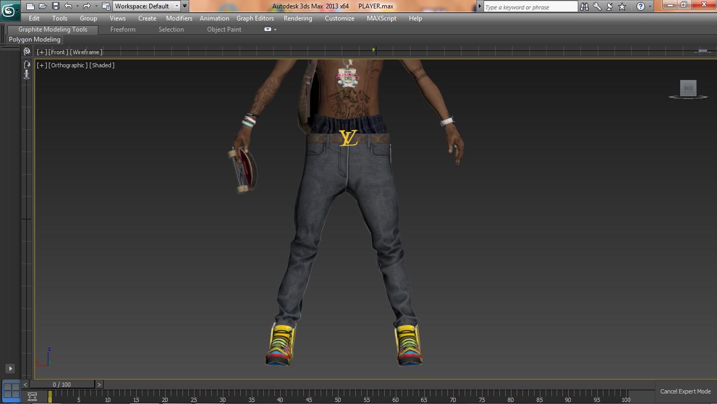Click the viewport layout tabs grid icon
717x404 pixels.
(x=11, y=390)
